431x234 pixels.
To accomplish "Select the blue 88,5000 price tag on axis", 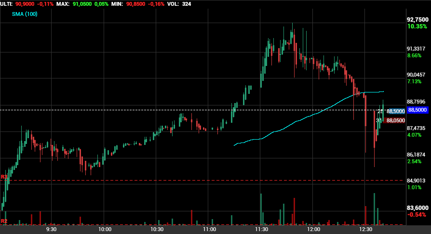I will click(x=418, y=110).
